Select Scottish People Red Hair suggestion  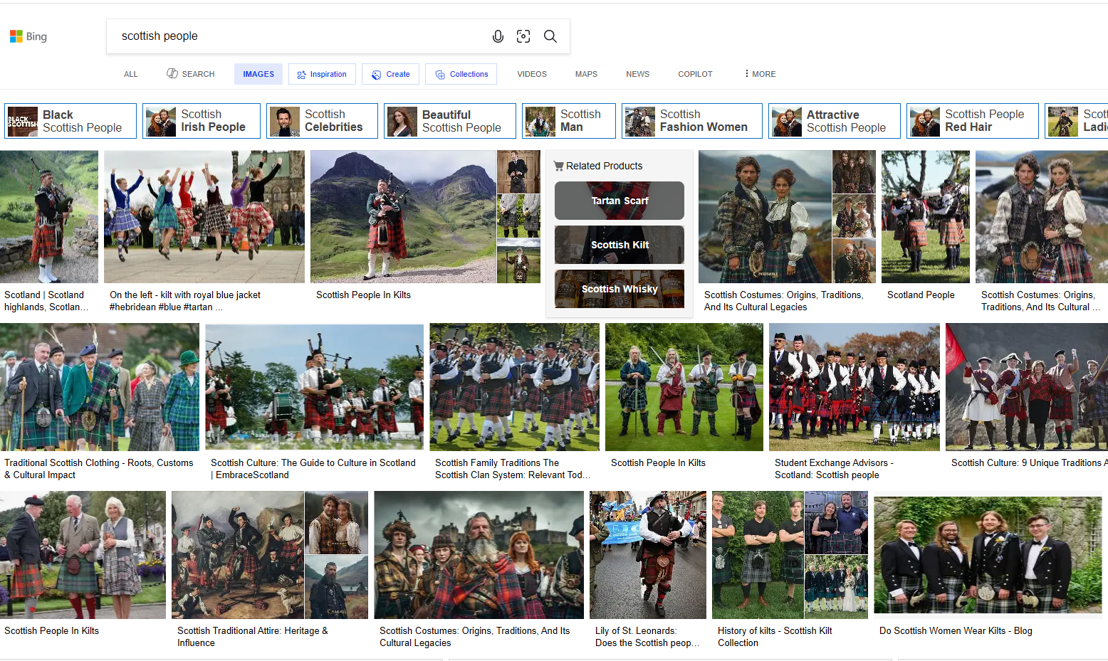[x=973, y=121]
